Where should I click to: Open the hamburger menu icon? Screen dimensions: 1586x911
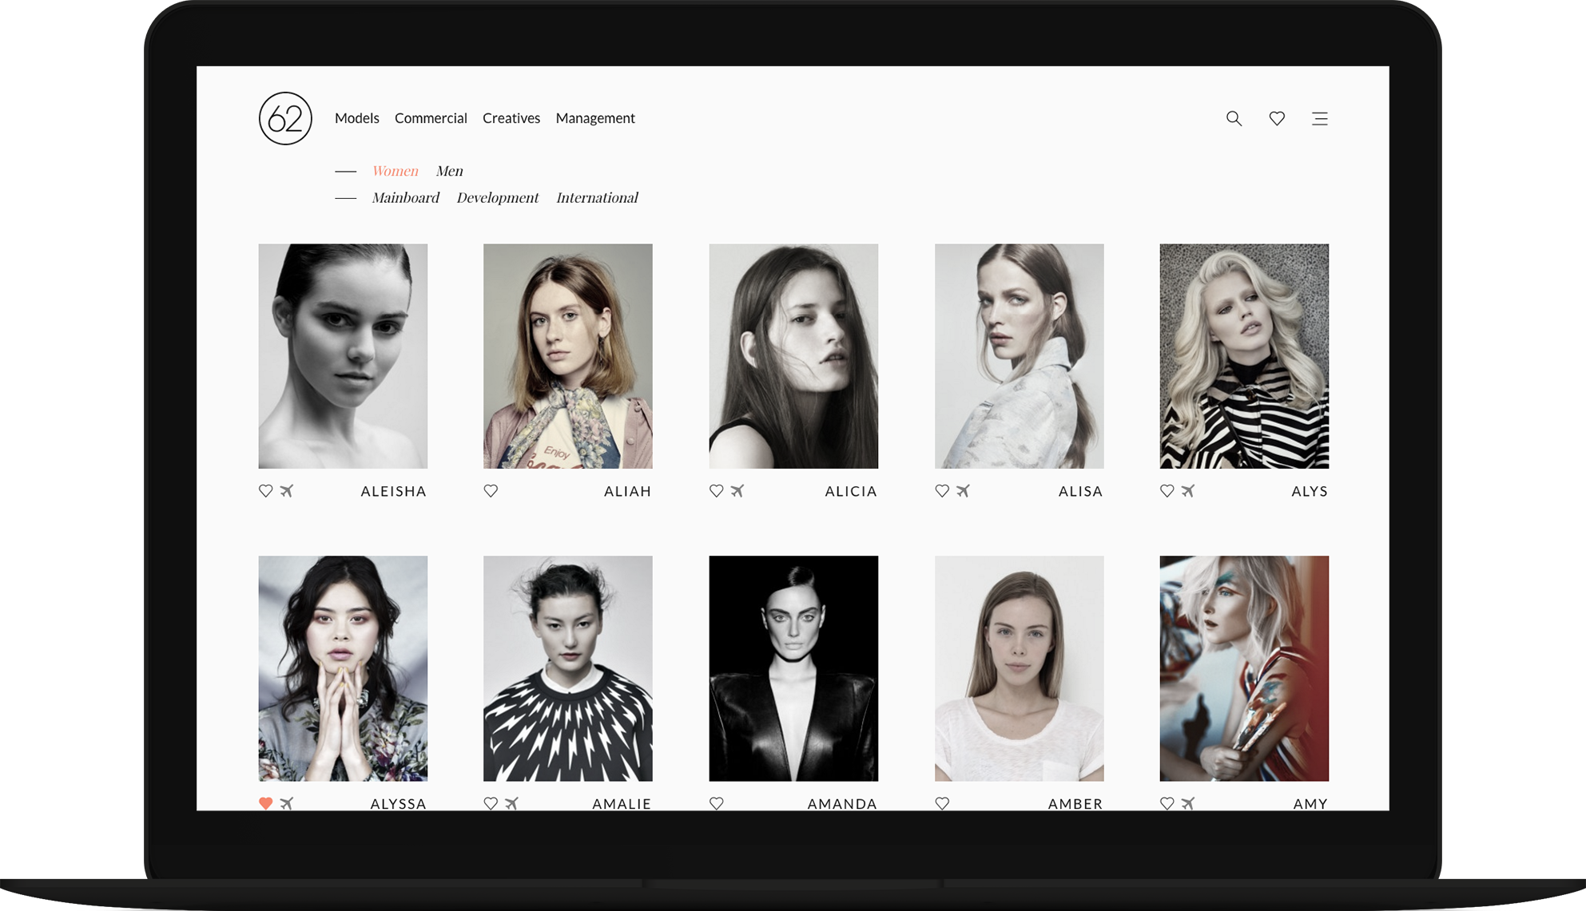click(1319, 118)
